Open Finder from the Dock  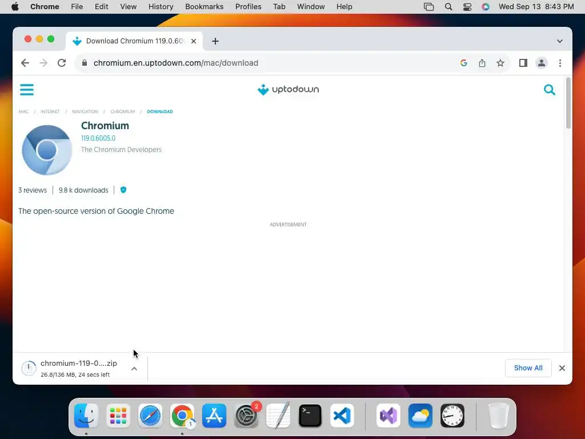[x=86, y=416]
